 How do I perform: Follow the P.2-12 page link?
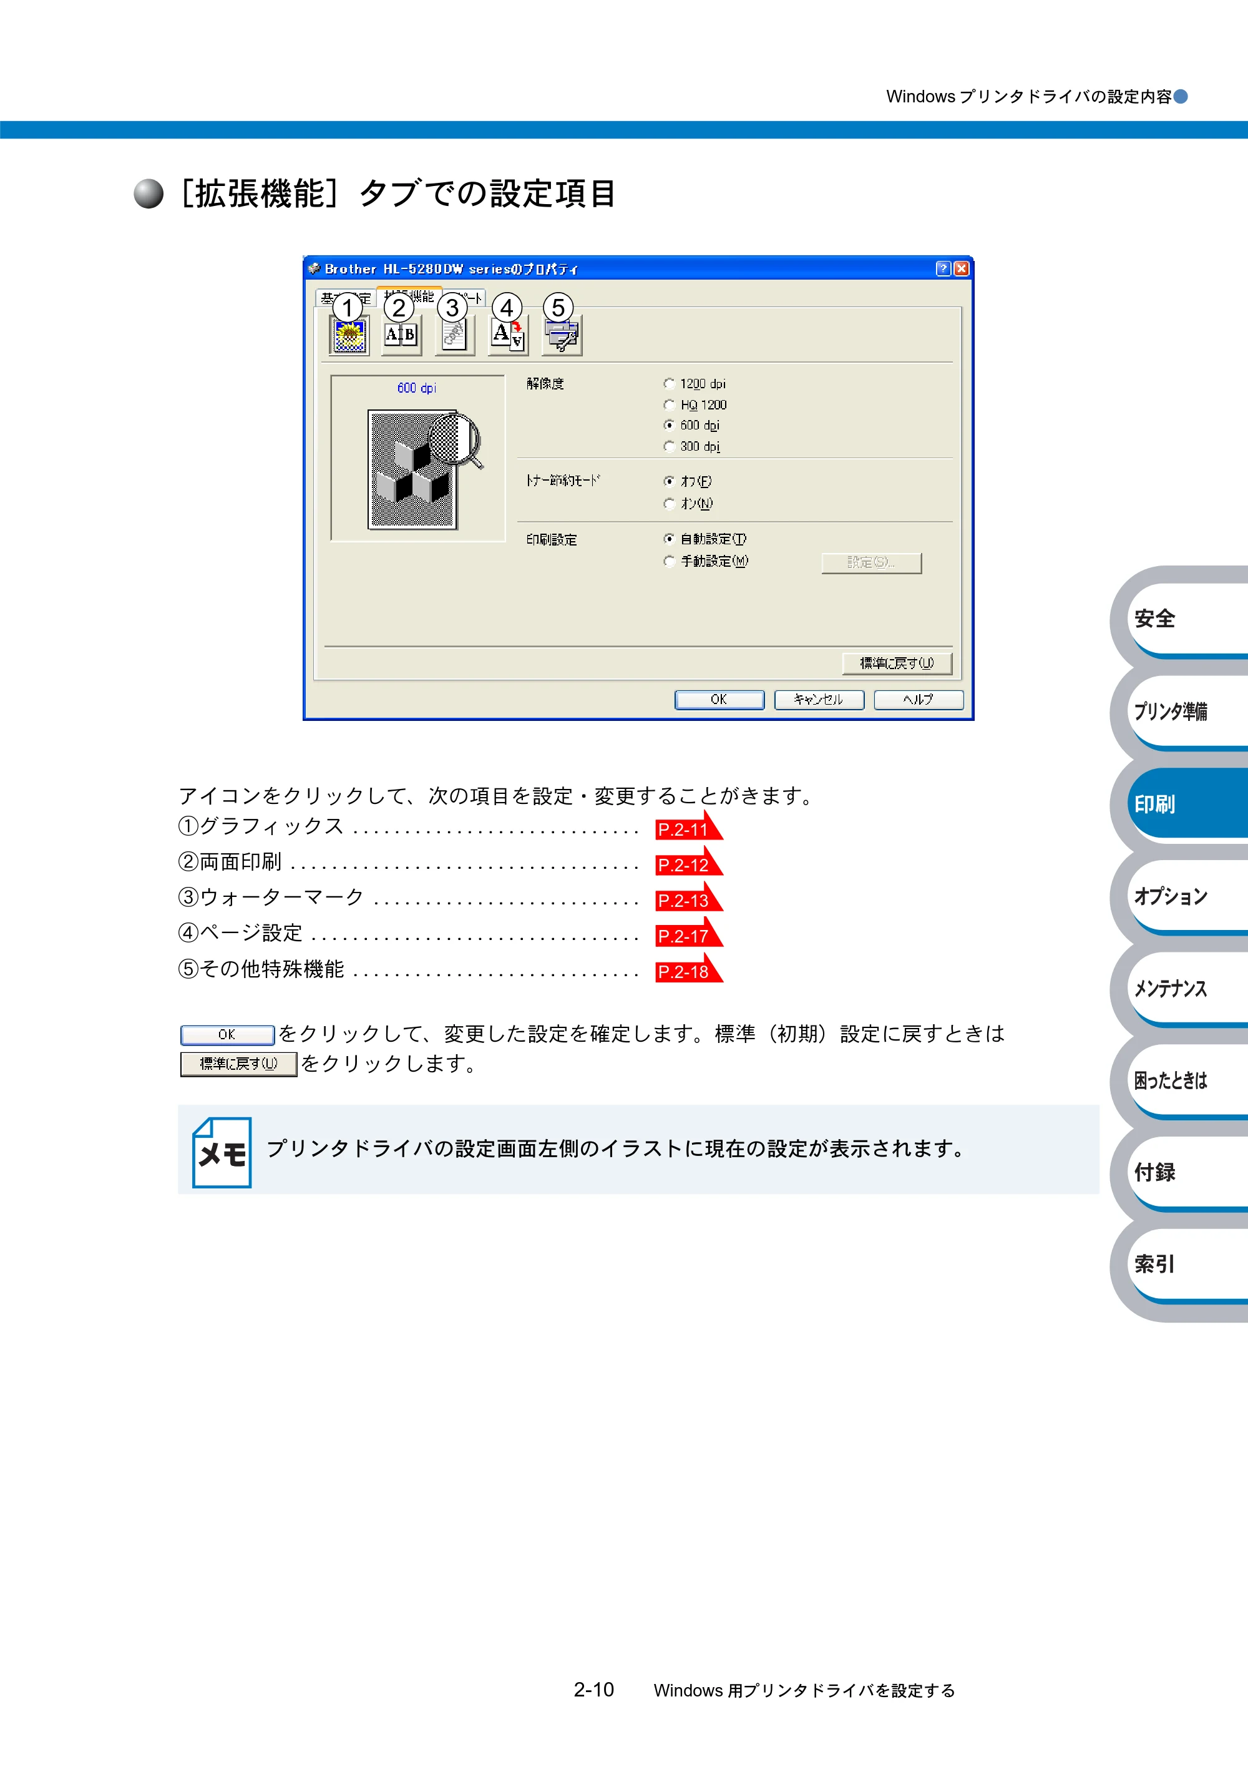pyautogui.click(x=688, y=863)
